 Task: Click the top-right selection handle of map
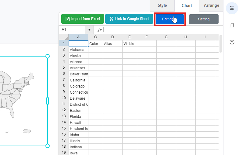tap(48, 56)
